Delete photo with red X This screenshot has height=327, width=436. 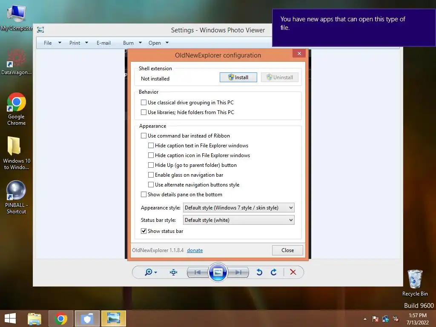[x=293, y=272]
